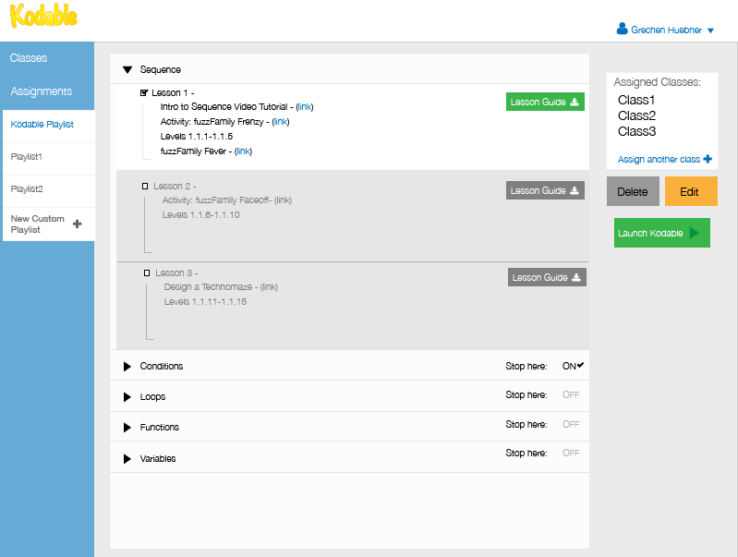Check the Lesson 2 checkbox
The height and width of the screenshot is (557, 738).
tap(145, 187)
